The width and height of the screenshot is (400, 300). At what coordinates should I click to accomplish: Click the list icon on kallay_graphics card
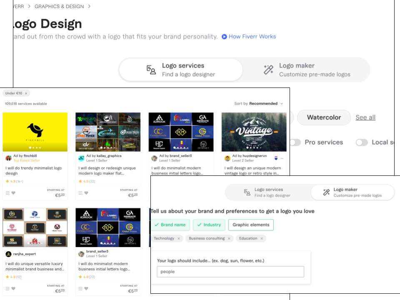click(80, 193)
